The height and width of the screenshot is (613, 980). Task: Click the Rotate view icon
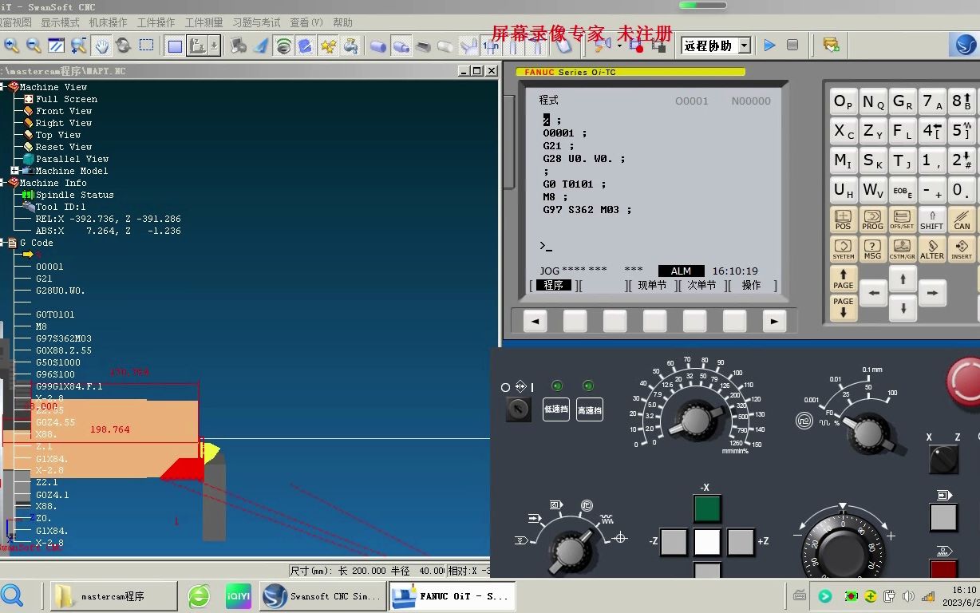pos(123,45)
